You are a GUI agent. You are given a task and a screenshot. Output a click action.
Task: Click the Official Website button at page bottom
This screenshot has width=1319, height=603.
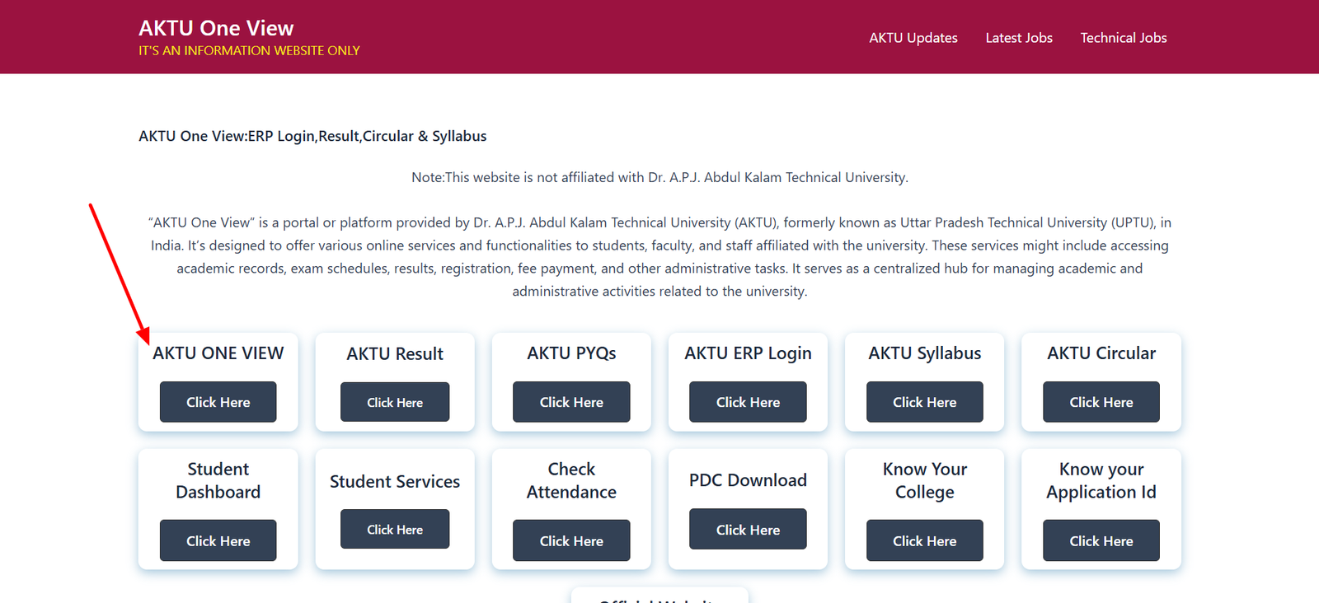pos(659,599)
